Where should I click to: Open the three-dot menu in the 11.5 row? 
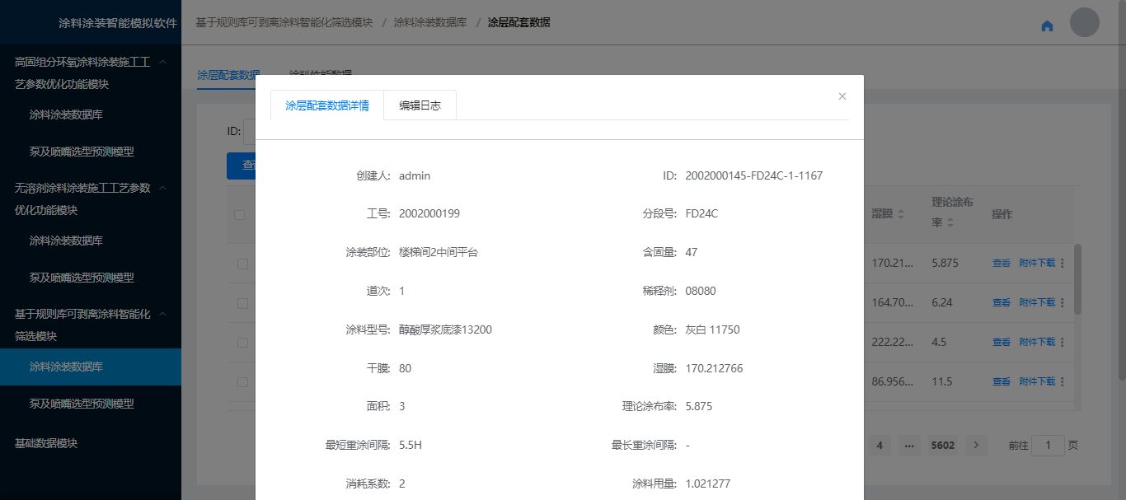1062,381
